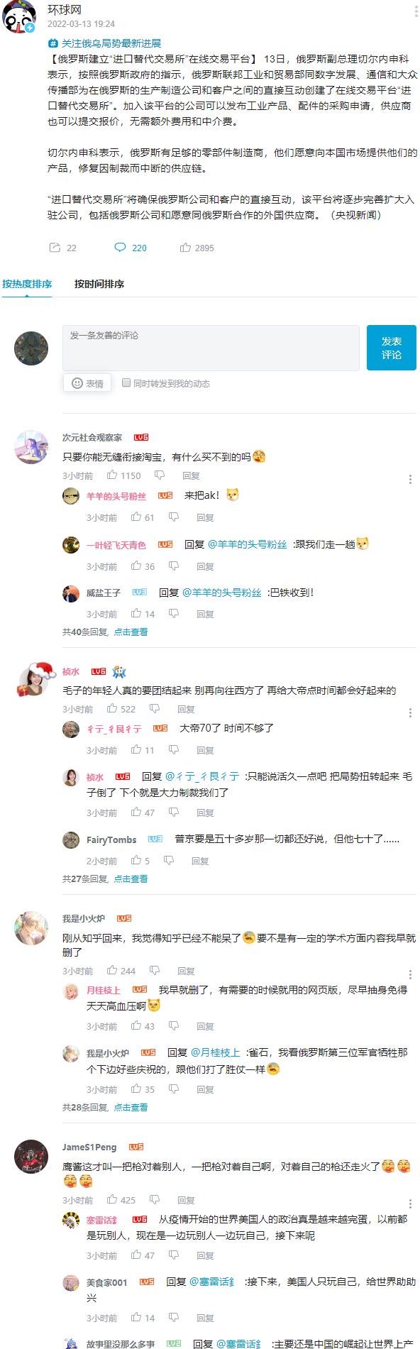This screenshot has height=1349, width=420.
Task: Click the @羊羊的头号粉丝 mention in 咸盐王子's reply
Action: tap(222, 593)
